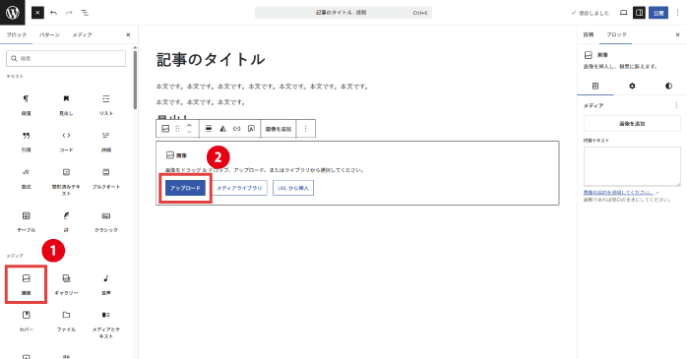Click sidebar 画像を追加 button
Image resolution: width=687 pixels, height=359 pixels.
pyautogui.click(x=632, y=124)
